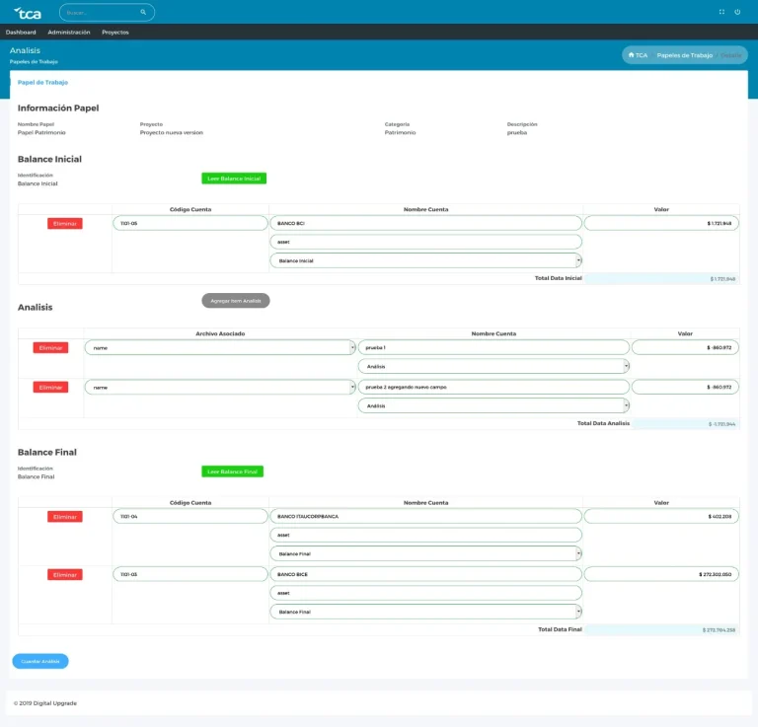Click the TCA logo in header

[28, 13]
